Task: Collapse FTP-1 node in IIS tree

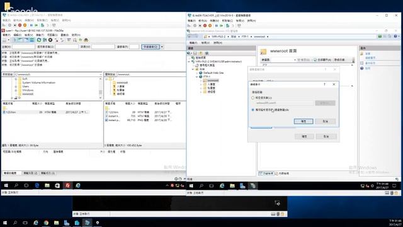Action: point(197,77)
